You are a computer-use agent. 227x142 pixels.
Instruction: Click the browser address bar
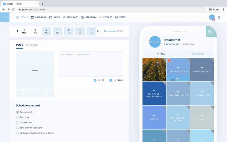click(112, 9)
